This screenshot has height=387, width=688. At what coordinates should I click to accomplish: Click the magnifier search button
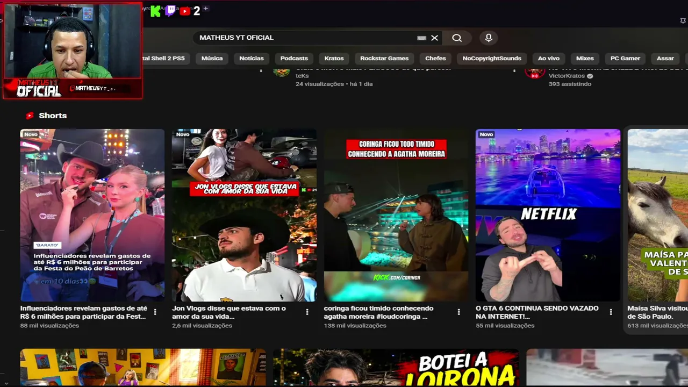pos(457,38)
